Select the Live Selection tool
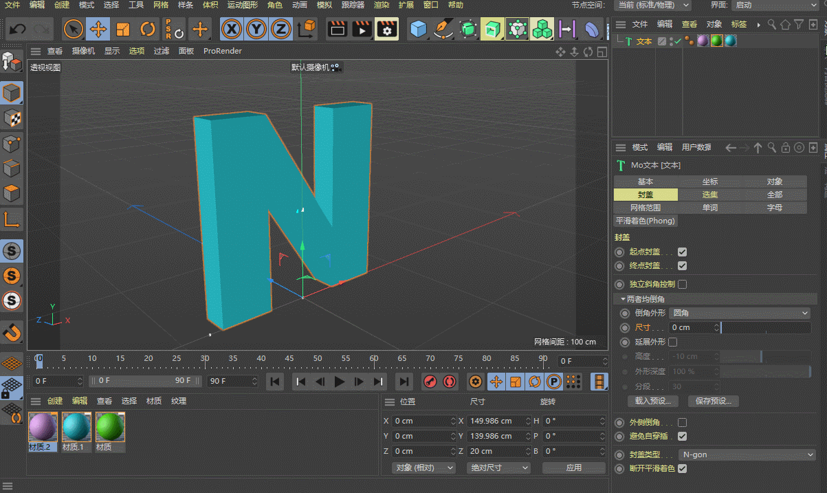827x493 pixels. [x=71, y=30]
